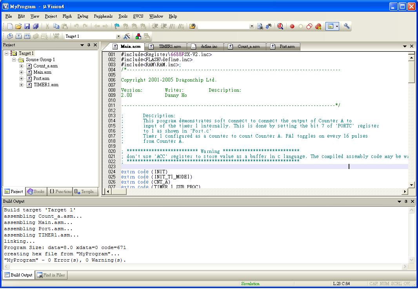The height and width of the screenshot is (289, 418).
Task: Open the Debug menu
Action: (x=83, y=16)
